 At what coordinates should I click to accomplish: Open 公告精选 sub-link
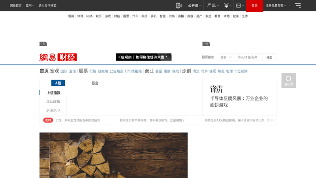117,71
